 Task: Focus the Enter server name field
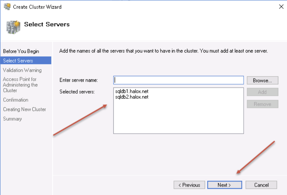point(179,80)
